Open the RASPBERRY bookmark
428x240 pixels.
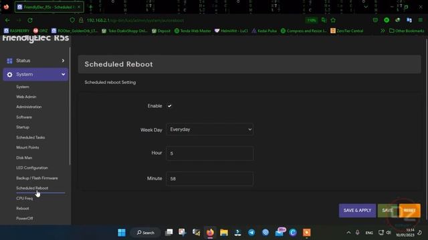[17, 31]
